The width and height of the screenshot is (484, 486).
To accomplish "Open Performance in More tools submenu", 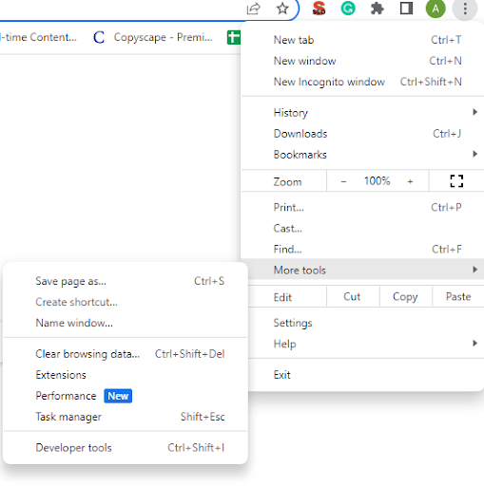I will pos(126,396).
